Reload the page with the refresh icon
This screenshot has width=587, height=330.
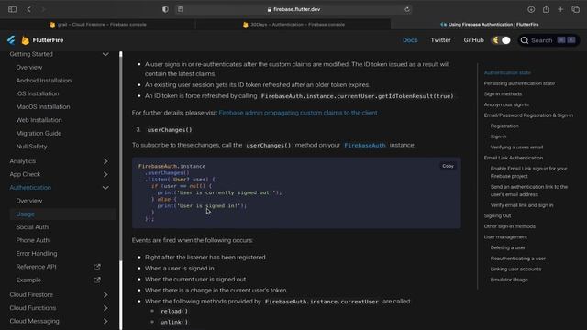(x=407, y=9)
